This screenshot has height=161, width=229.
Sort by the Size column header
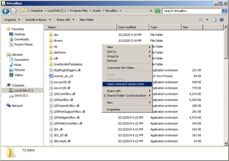point(192,27)
